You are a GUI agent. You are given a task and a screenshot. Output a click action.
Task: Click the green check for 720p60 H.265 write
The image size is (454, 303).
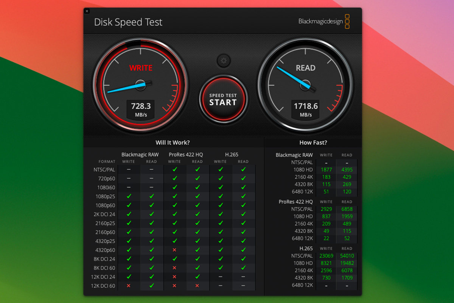point(220,178)
